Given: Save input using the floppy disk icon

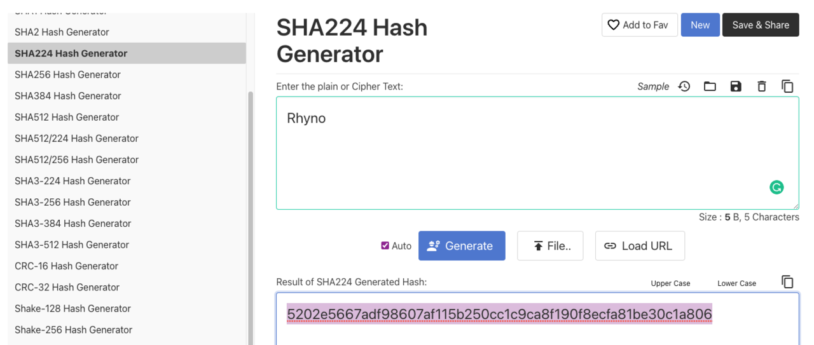Looking at the screenshot, I should click(736, 86).
